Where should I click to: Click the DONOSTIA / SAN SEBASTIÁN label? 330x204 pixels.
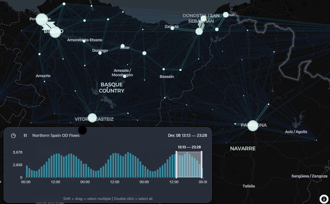[201, 18]
